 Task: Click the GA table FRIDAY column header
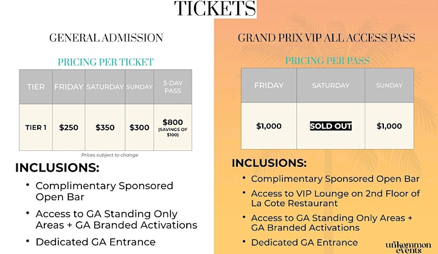(69, 87)
